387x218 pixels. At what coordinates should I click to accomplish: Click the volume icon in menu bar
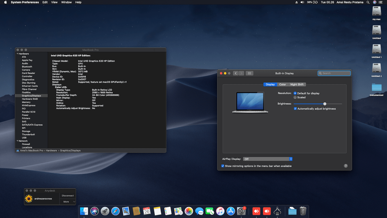click(x=302, y=2)
